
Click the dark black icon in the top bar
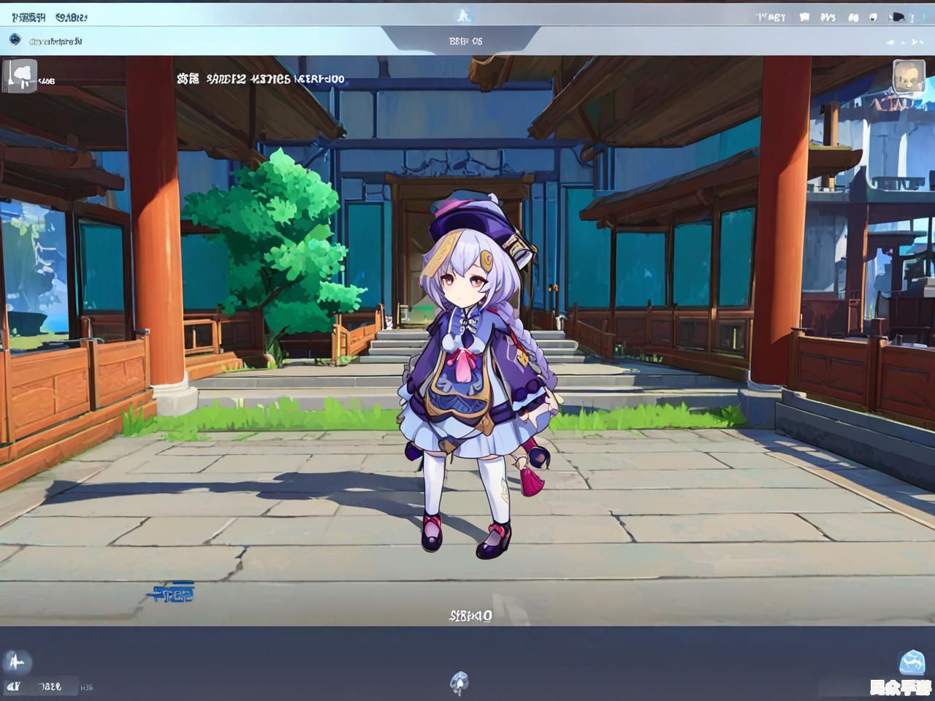coord(898,17)
